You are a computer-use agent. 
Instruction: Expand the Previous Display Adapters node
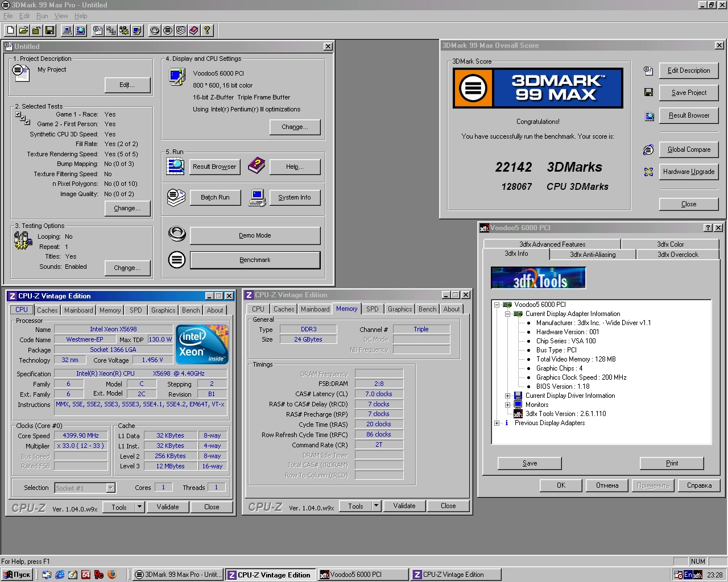[x=497, y=423]
